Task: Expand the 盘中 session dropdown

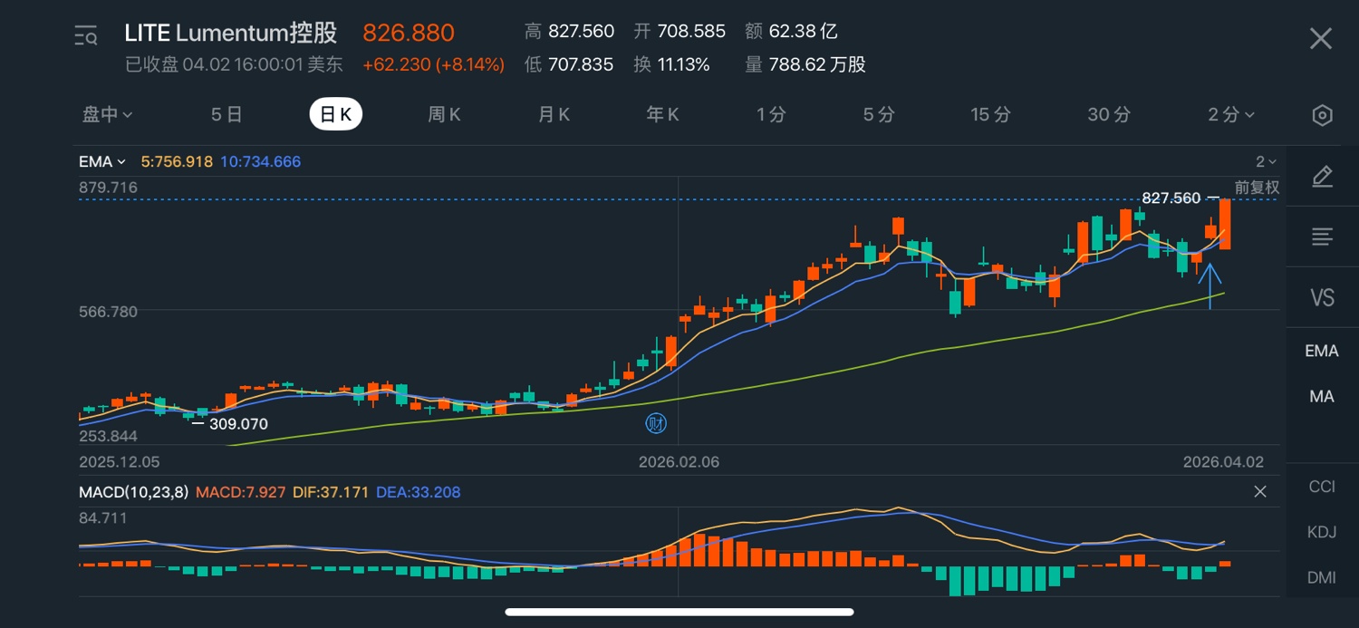Action: (107, 115)
